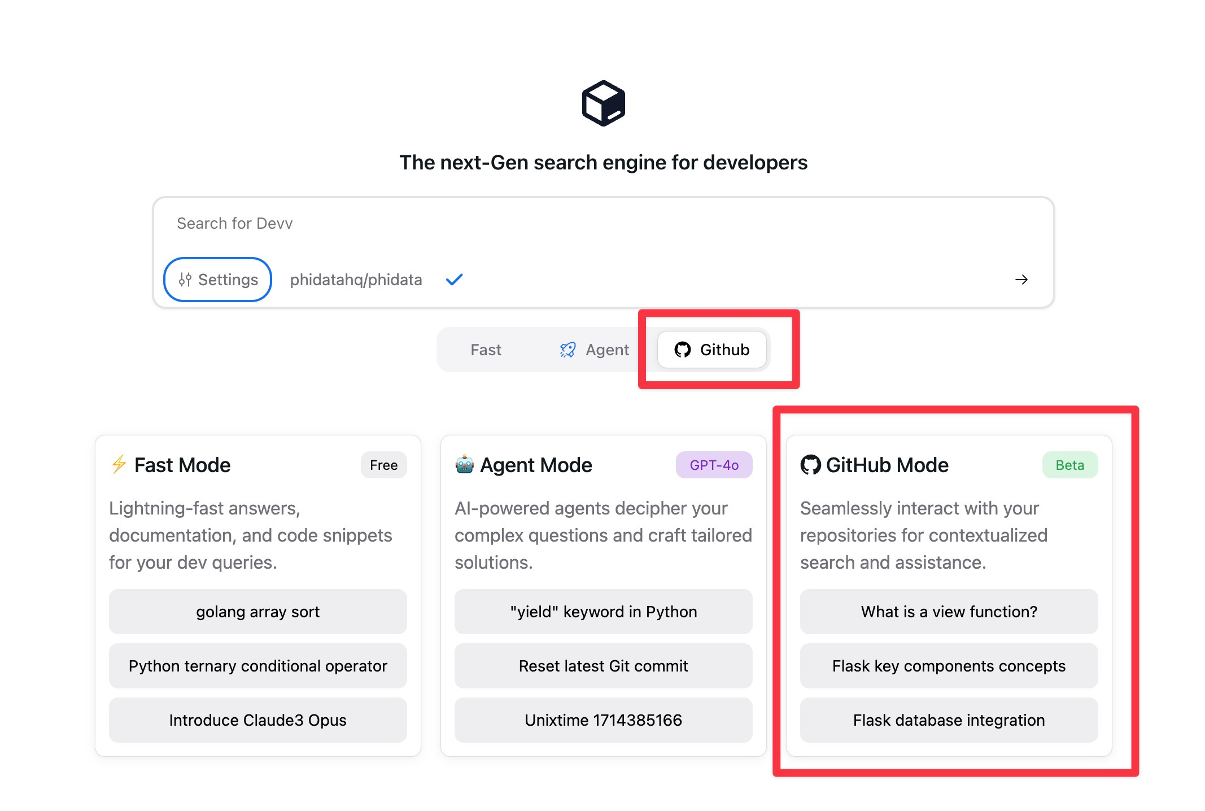Click the blue checkmark next to repository
1205x811 pixels.
point(454,280)
